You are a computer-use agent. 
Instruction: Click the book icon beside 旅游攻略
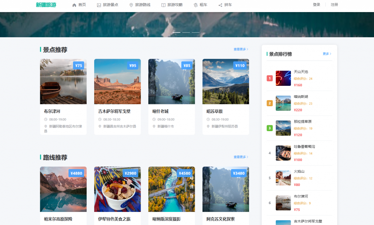(163, 5)
